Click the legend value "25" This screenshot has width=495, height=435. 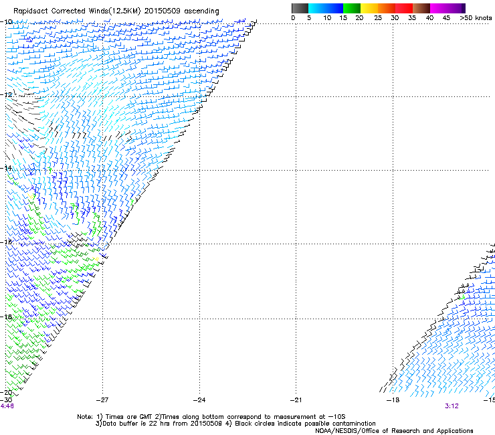click(x=378, y=18)
